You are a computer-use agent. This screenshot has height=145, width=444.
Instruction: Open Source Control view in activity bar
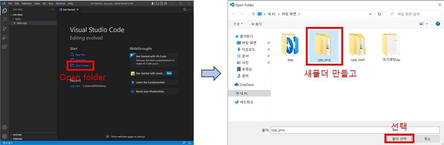tap(5, 28)
